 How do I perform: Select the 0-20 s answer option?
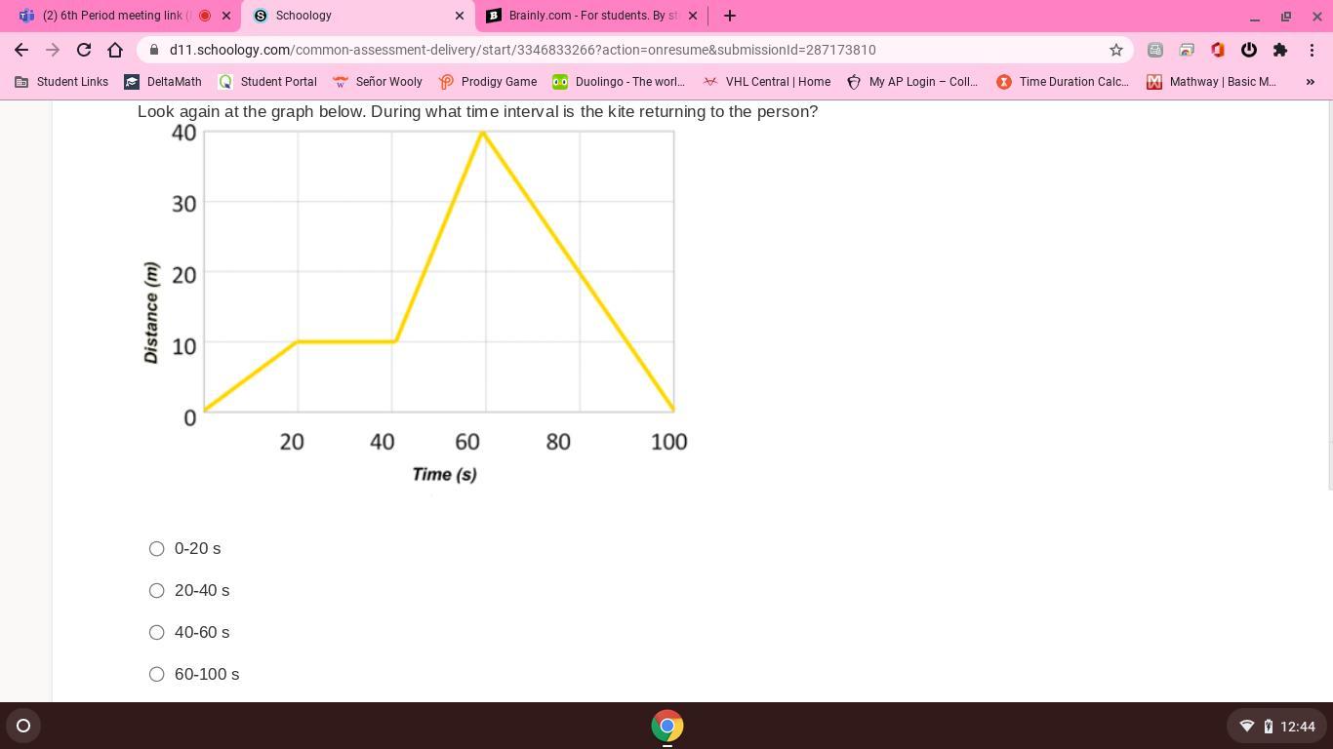pos(156,549)
